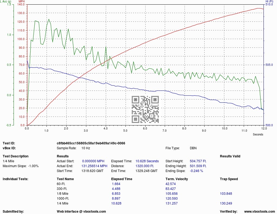Click the 1/4 Mile trap speed 130.249
This screenshot has height=214, width=277.
coord(226,203)
